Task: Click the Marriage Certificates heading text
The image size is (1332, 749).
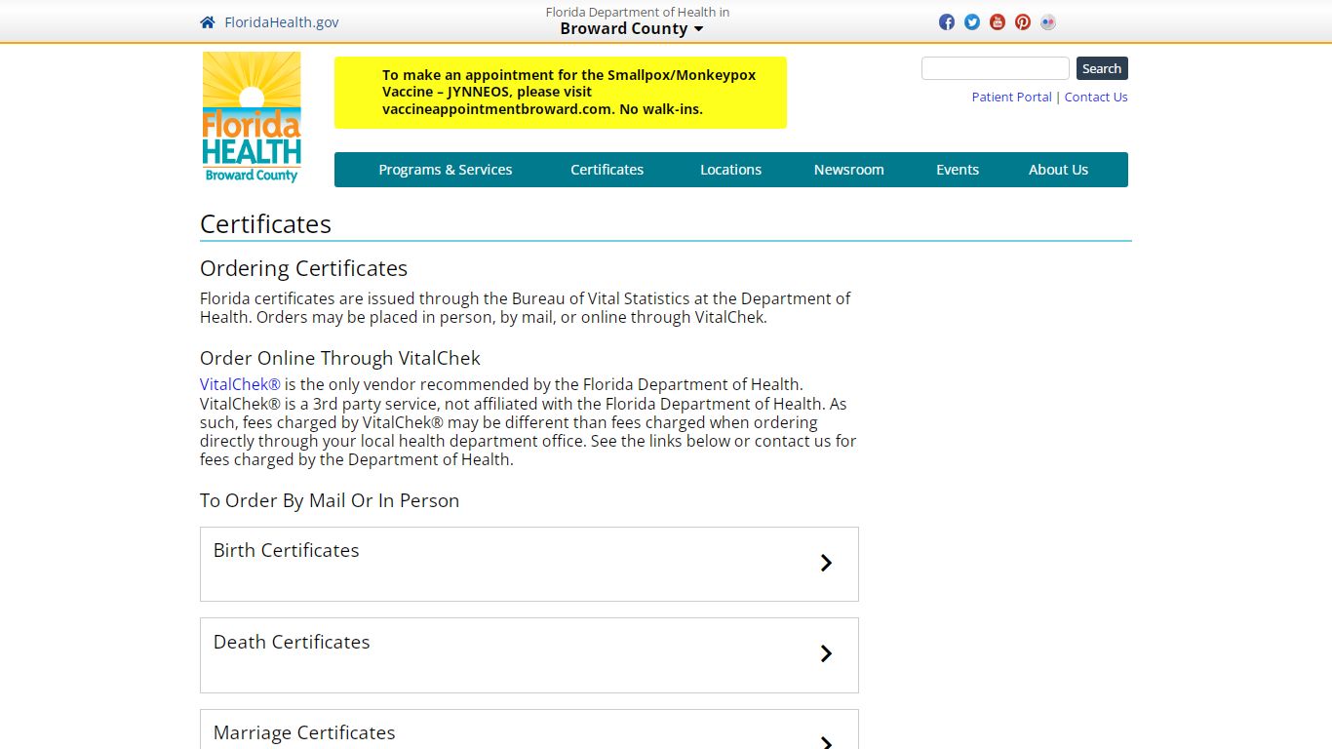Action: tap(304, 732)
